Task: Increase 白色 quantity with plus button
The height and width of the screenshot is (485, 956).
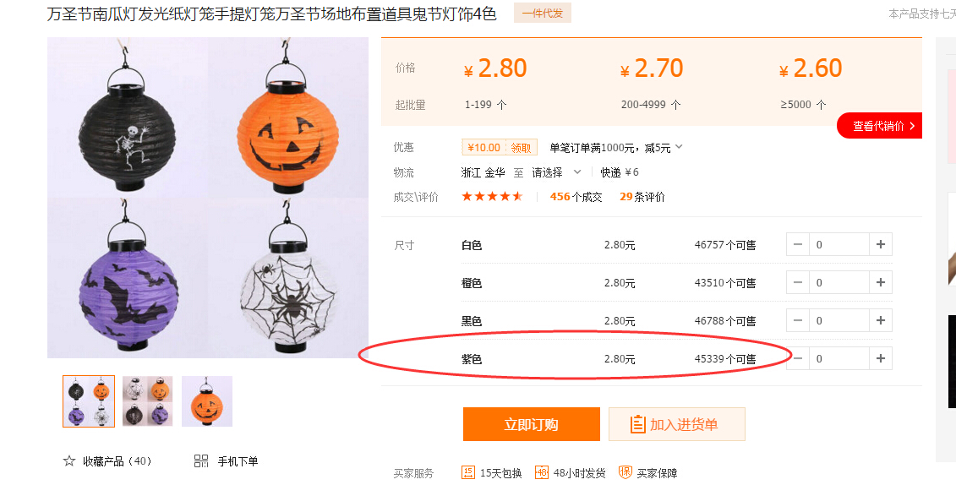Action: (881, 244)
